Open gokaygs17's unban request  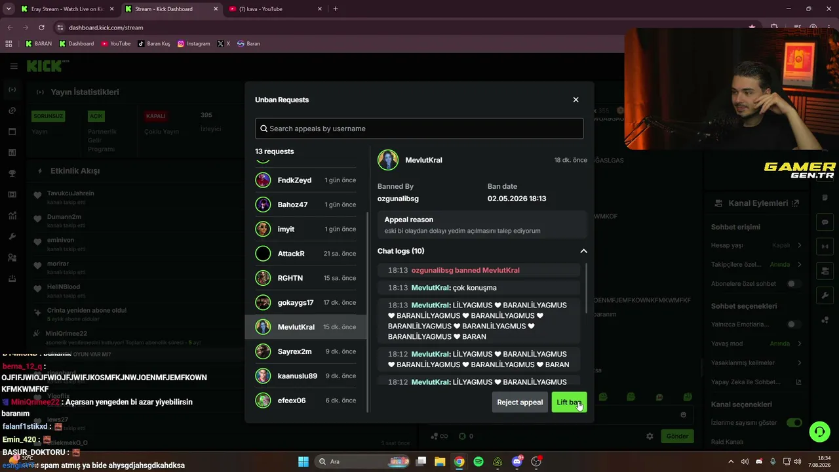click(306, 302)
